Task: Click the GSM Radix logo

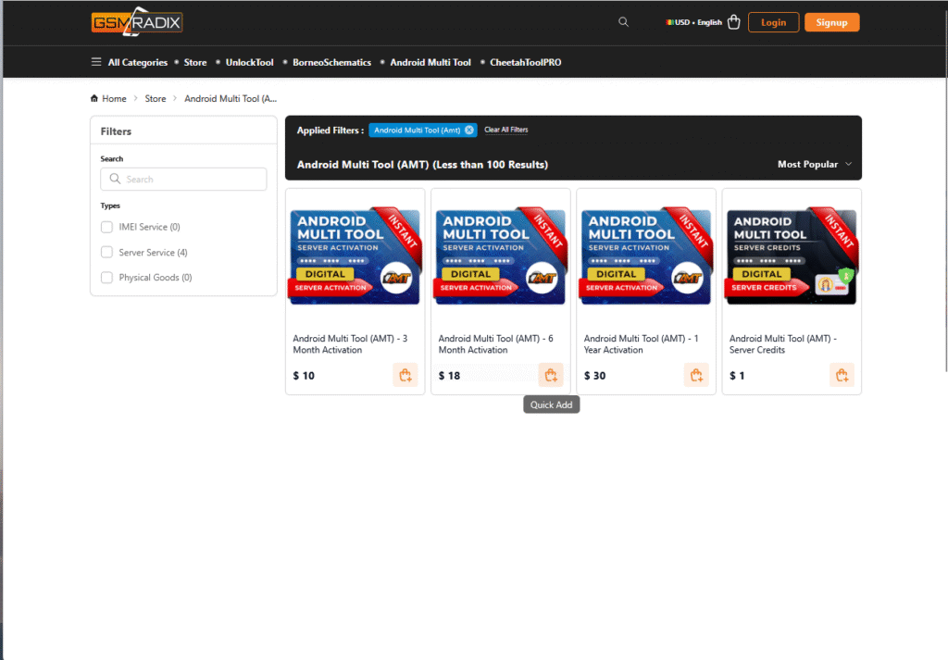Action: coord(137,22)
